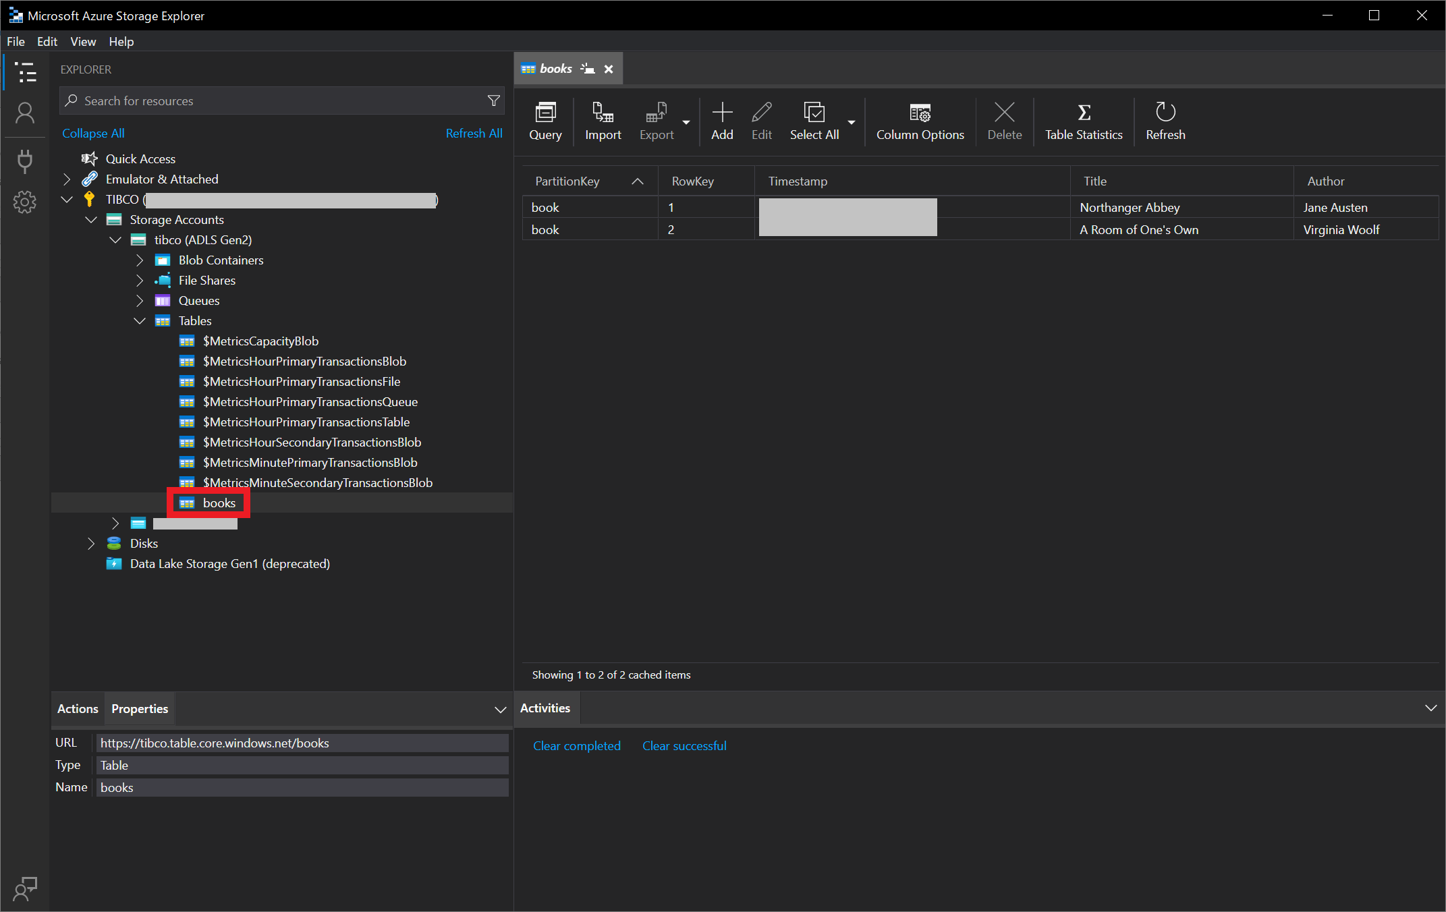Select $MetricsMinutePrimaryTransactionsBlob table
Screen dimensions: 1446x912
coord(310,462)
